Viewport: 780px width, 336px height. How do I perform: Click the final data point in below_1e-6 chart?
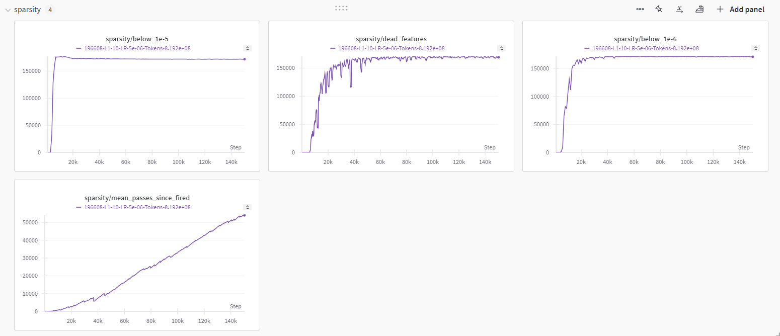click(753, 57)
